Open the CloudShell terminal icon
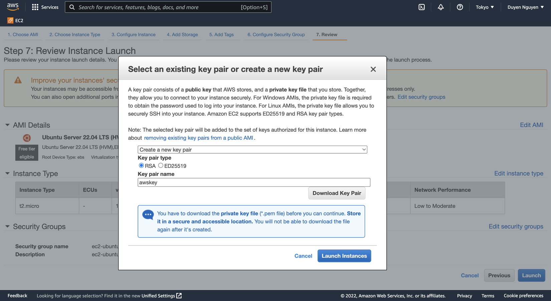Screen dimensions: 551x301 pos(422,7)
